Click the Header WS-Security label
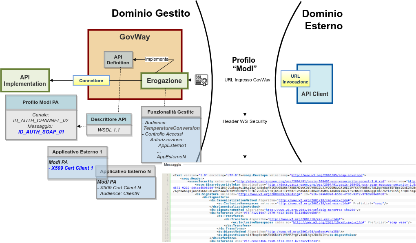 245,121
